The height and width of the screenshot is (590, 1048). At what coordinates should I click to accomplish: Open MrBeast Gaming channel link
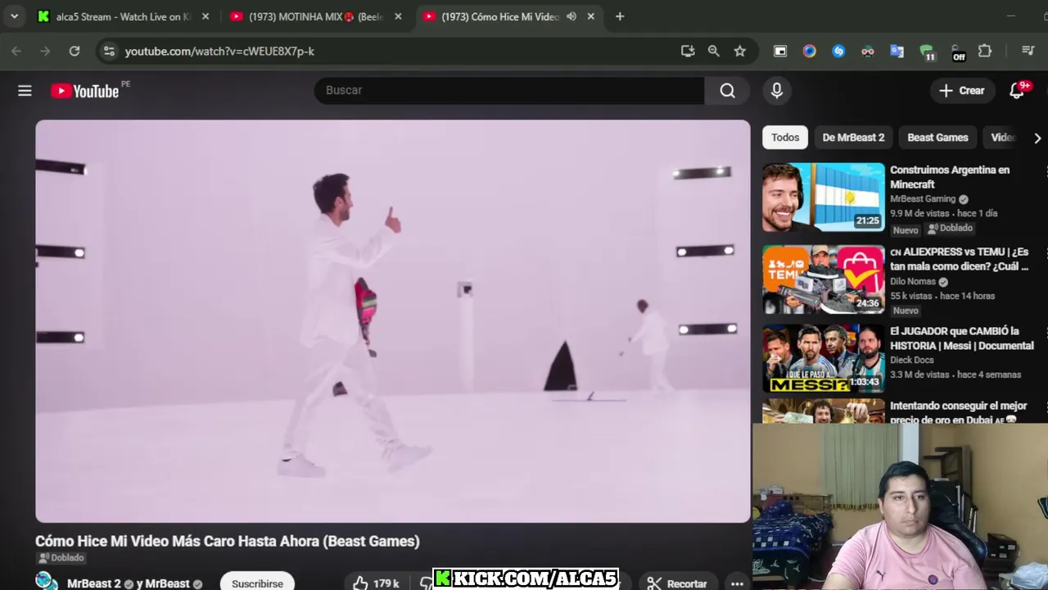923,199
